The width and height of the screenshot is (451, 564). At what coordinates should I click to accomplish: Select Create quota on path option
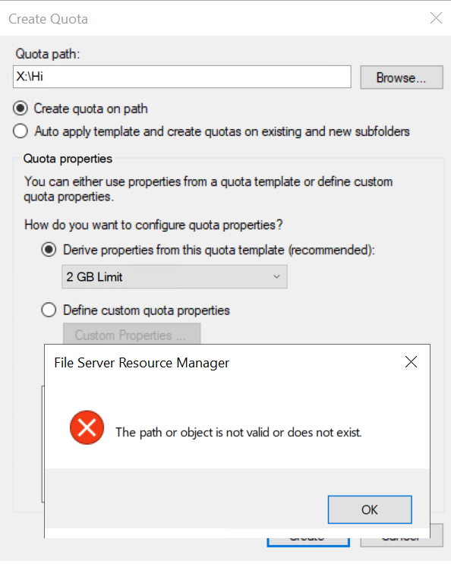(20, 109)
